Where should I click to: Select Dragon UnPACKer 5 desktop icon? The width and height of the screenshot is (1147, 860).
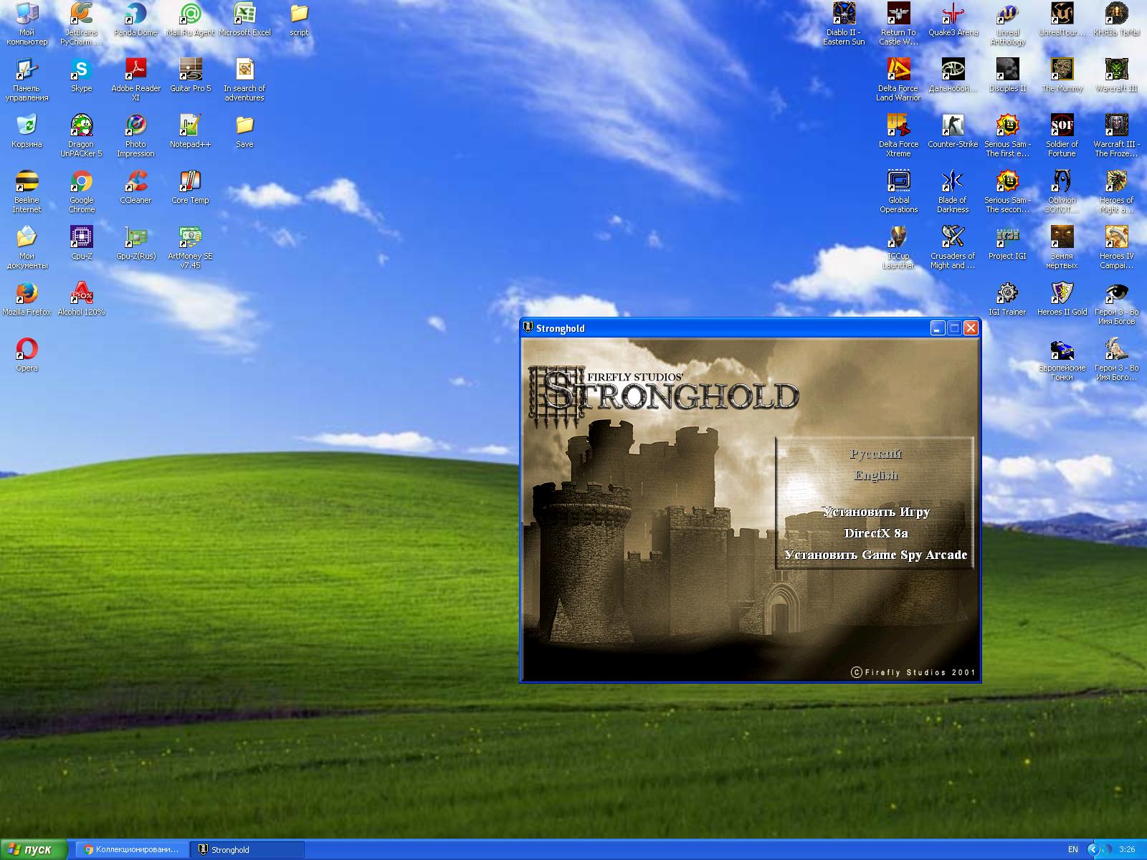point(81,135)
